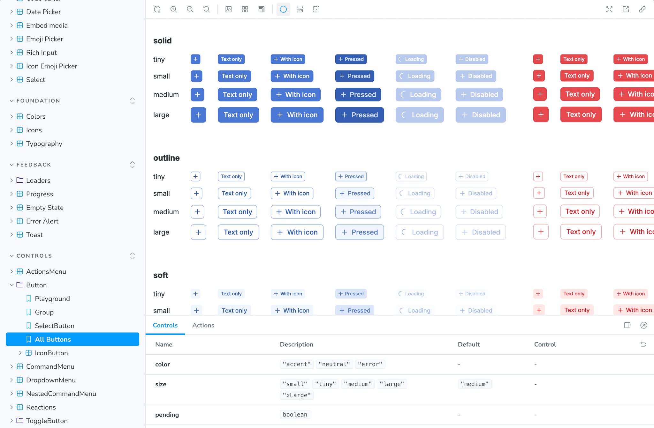Click the remount component refresh icon
The width and height of the screenshot is (654, 428).
tap(157, 9)
